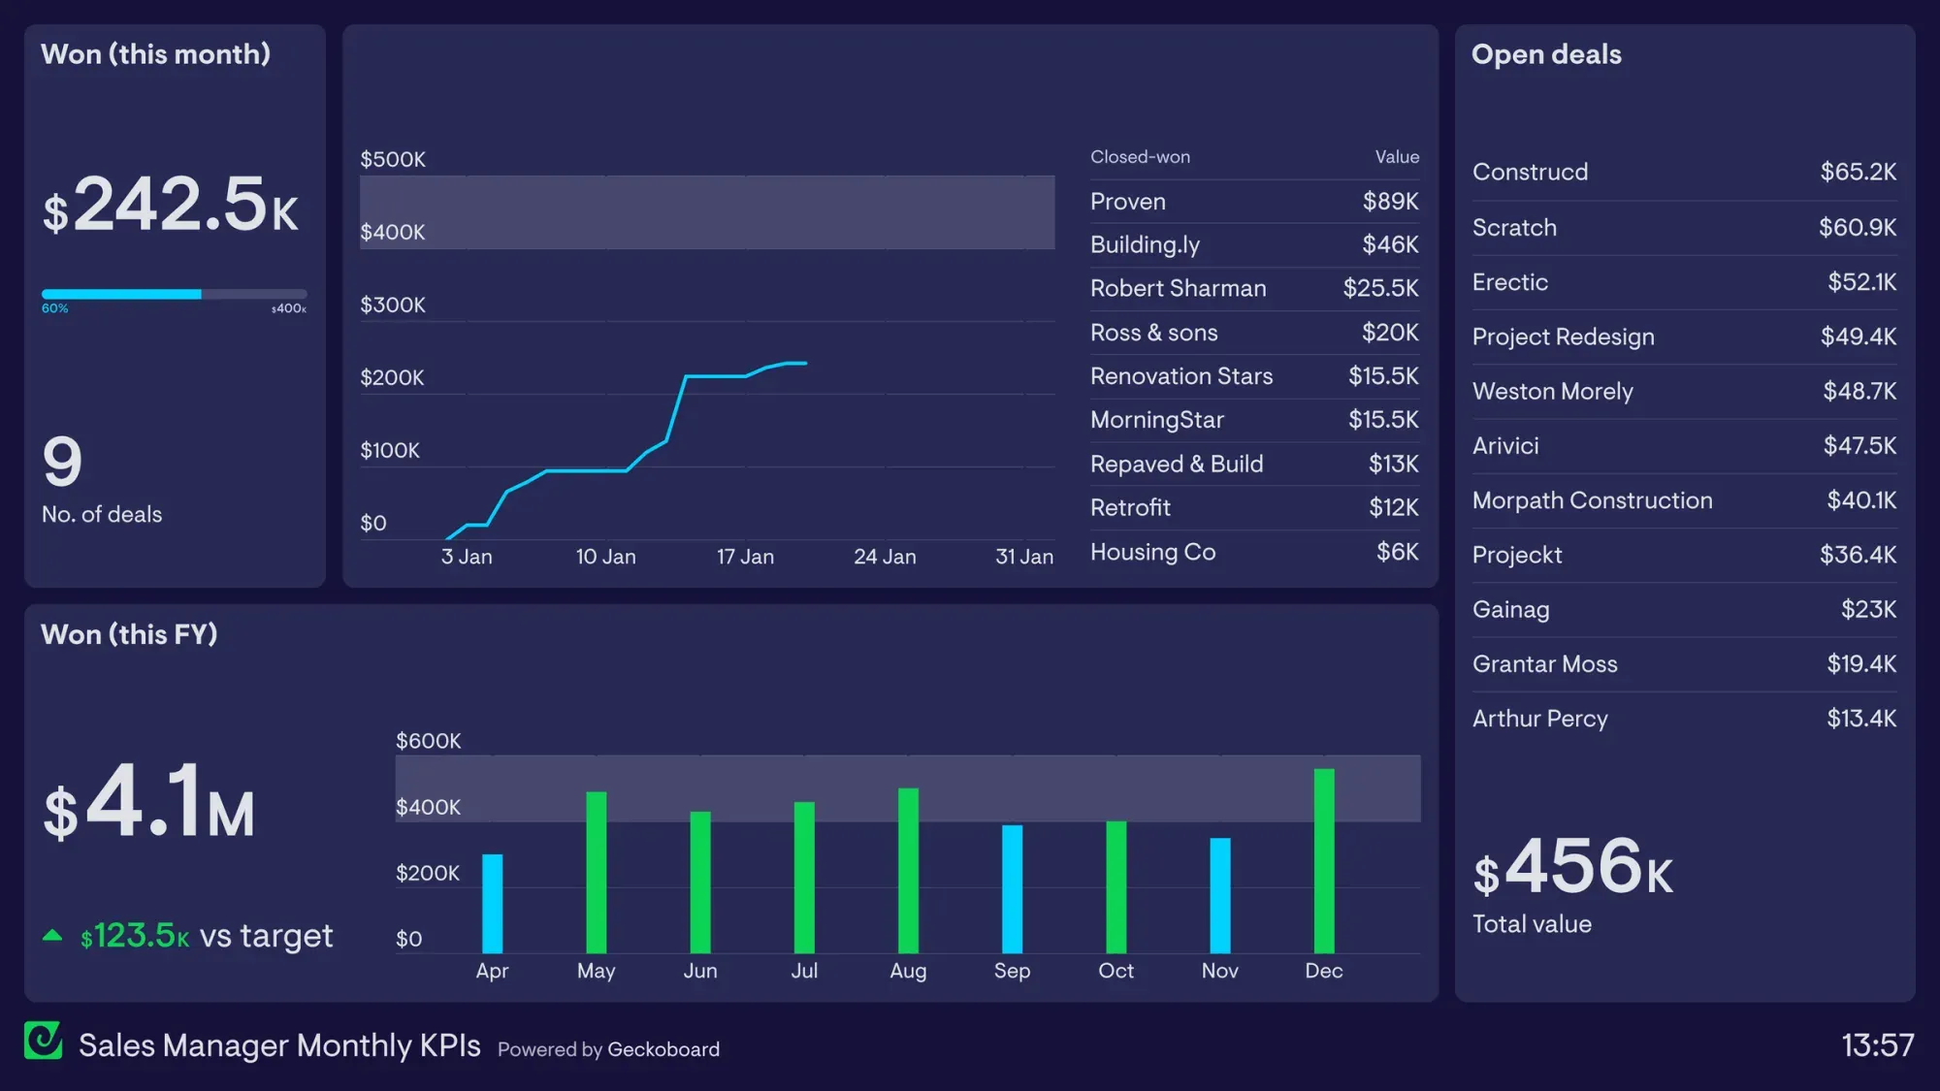The height and width of the screenshot is (1091, 1940).
Task: Click the 13:57 clock display
Action: [1878, 1045]
